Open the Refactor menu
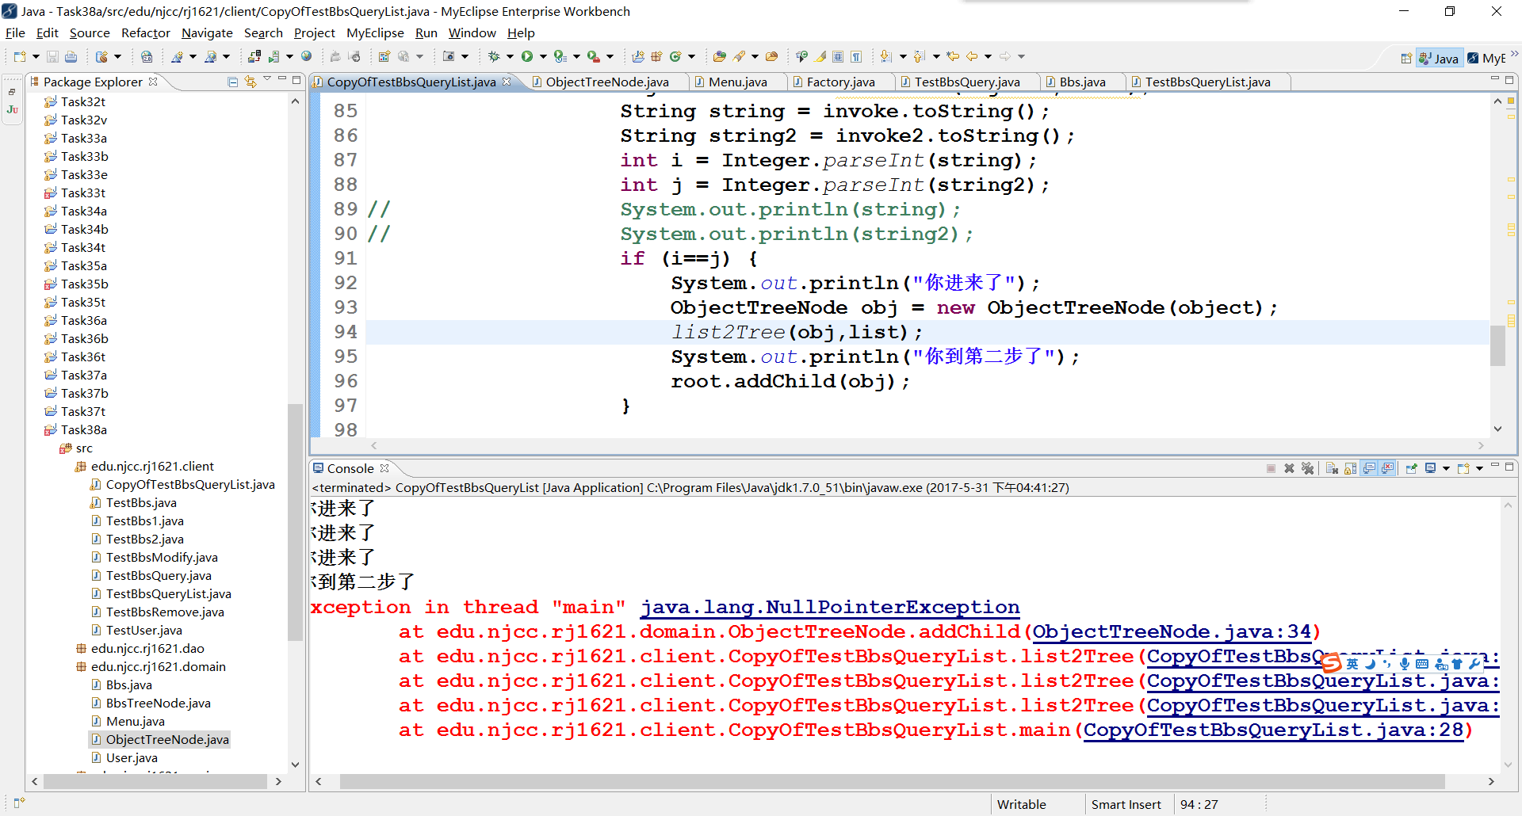Image resolution: width=1522 pixels, height=816 pixels. pyautogui.click(x=145, y=32)
